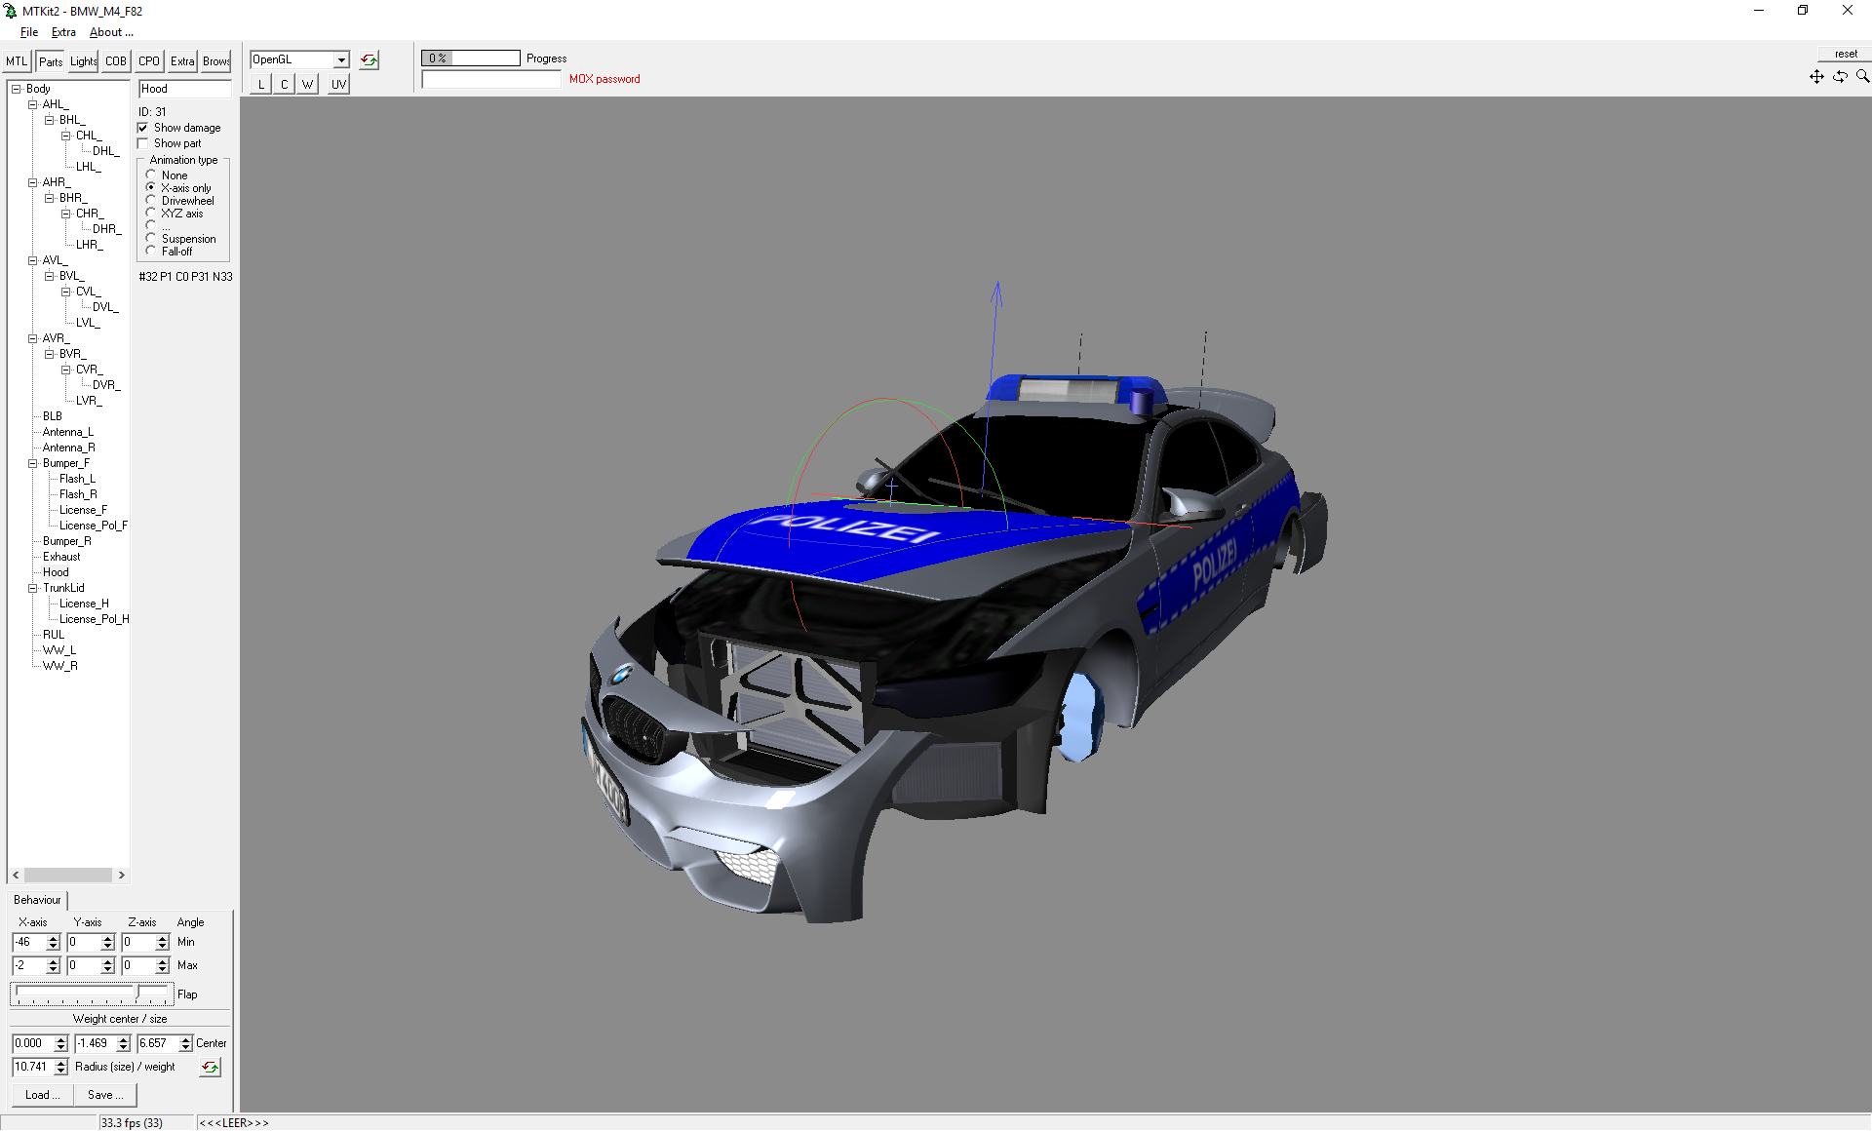Open the Extra menu
The image size is (1872, 1131).
63,32
